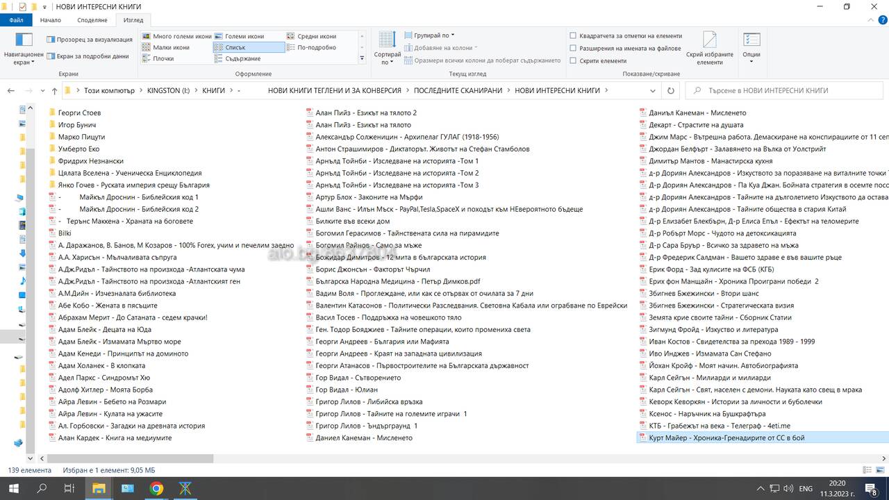The image size is (889, 500).
Task: Open Task View on the taskbar
Action: 69,488
